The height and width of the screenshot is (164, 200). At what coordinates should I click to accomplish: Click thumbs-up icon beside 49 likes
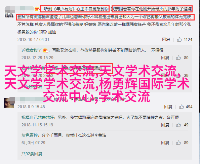178,125
